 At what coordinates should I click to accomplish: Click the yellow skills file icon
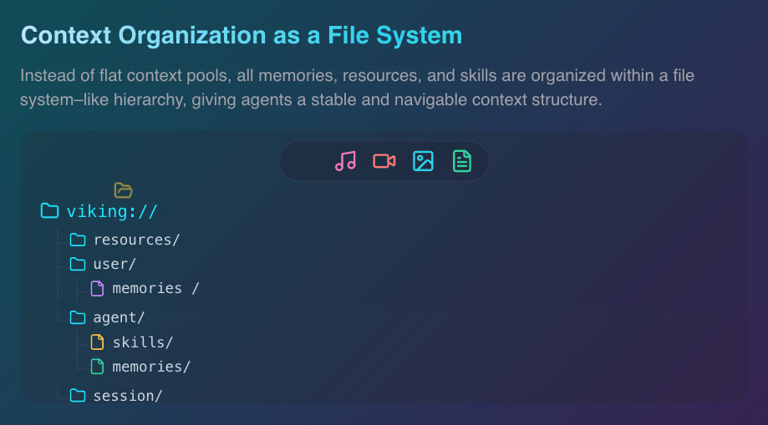(97, 342)
